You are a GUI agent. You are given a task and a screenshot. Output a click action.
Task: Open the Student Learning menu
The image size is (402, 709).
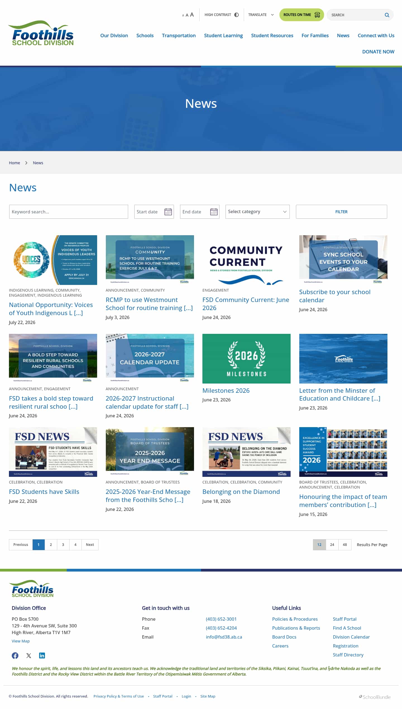click(x=223, y=35)
